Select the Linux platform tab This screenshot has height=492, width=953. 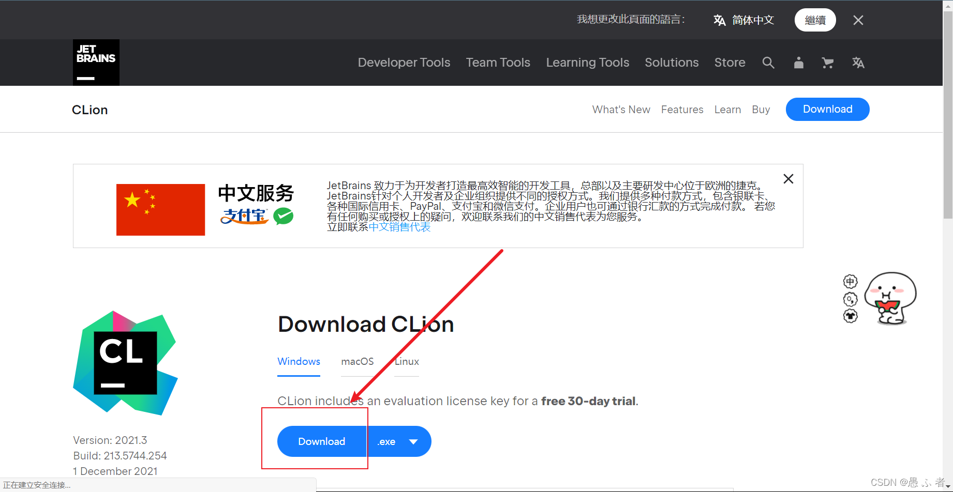point(407,361)
